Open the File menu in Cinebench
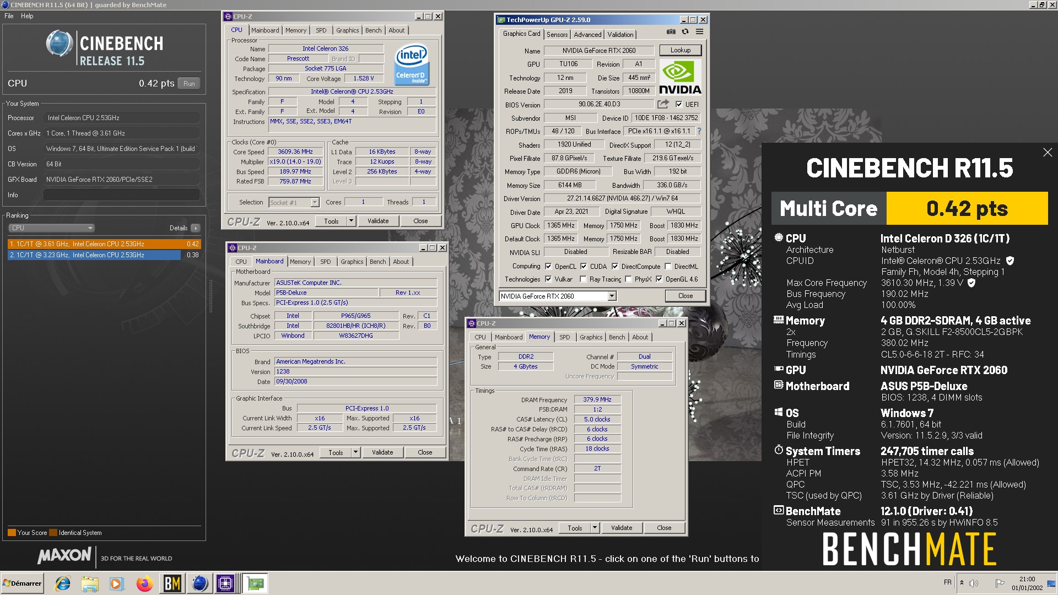The height and width of the screenshot is (595, 1058). 9,16
